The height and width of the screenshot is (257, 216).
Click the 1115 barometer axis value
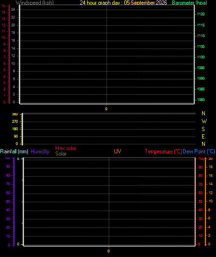click(x=201, y=25)
